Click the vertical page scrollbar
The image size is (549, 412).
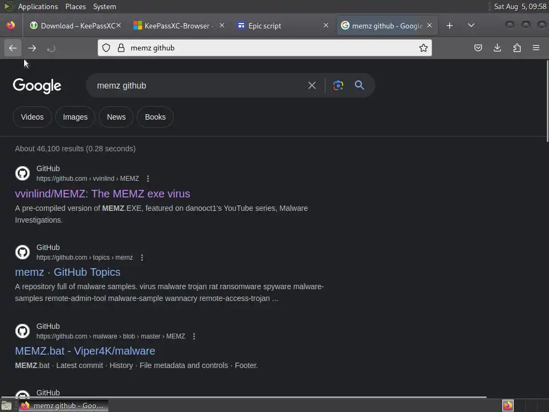tap(547, 101)
